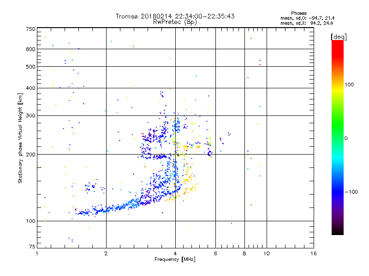
Task: Click the y-axis tick label '500'
Action: tap(30, 67)
